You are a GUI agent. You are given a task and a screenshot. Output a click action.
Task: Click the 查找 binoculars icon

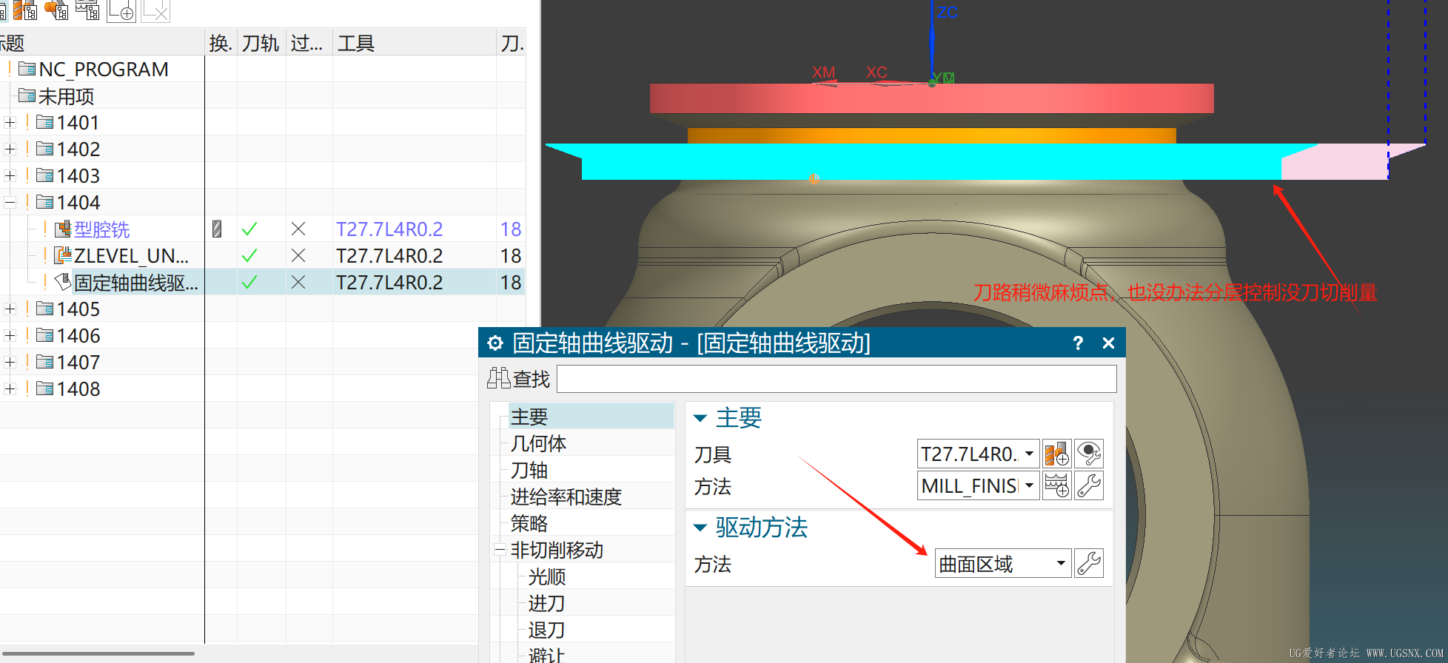pos(498,378)
